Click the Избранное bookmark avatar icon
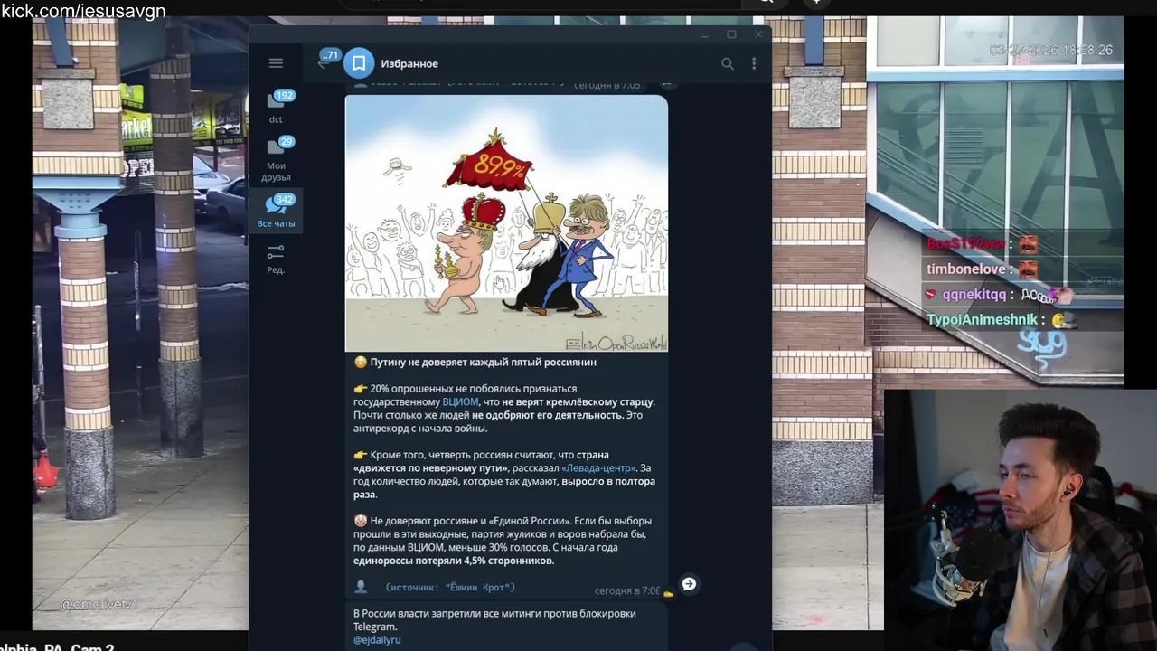The height and width of the screenshot is (651, 1157). click(359, 63)
